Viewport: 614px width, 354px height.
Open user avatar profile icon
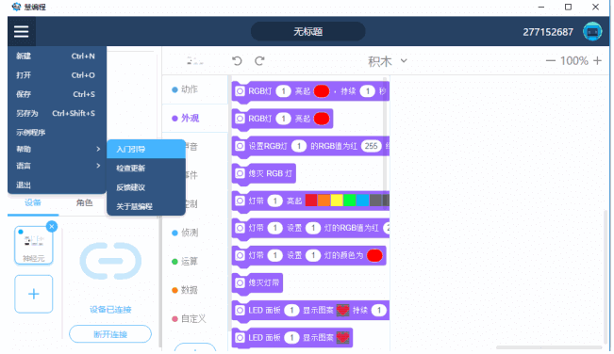pos(592,32)
